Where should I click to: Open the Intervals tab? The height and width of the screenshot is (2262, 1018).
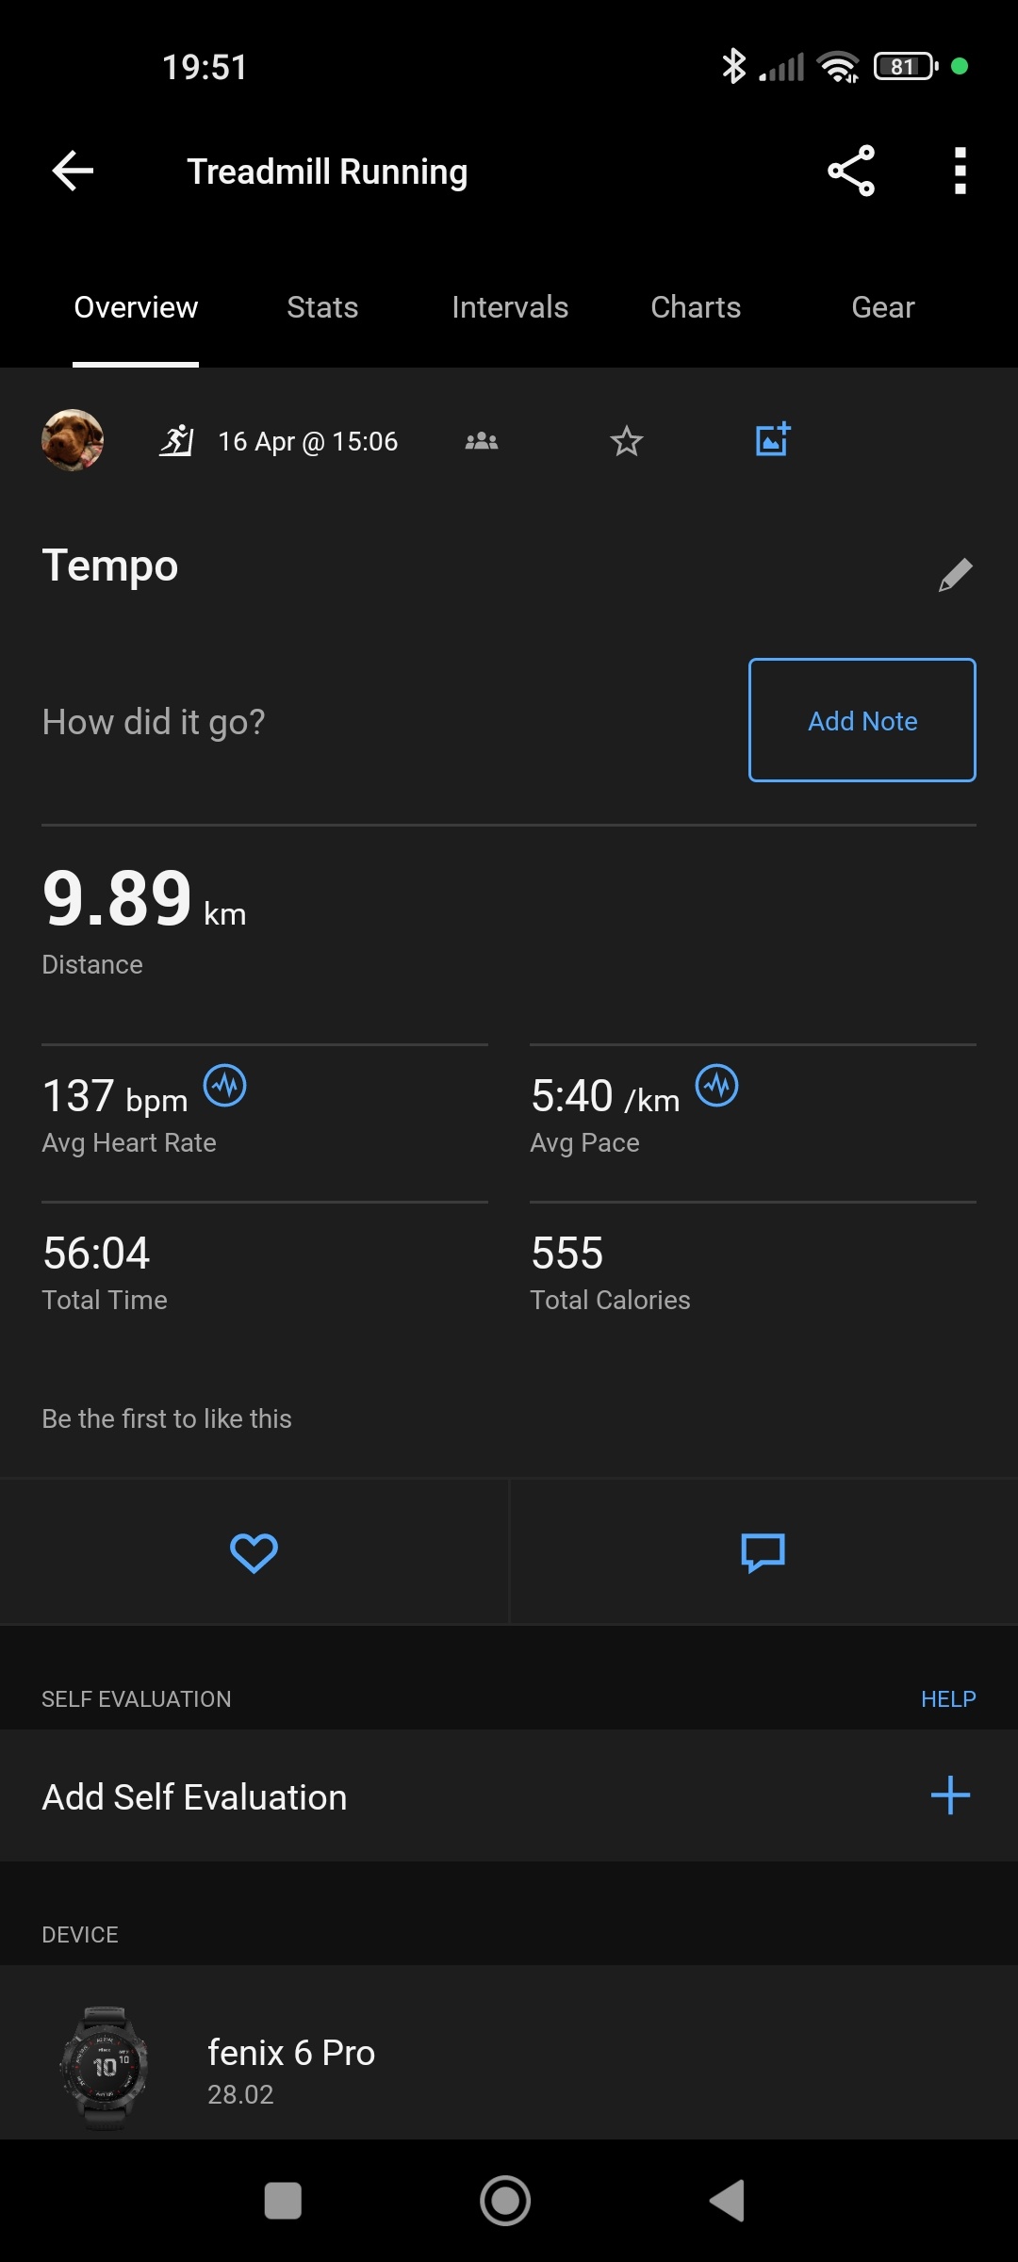[x=509, y=307]
